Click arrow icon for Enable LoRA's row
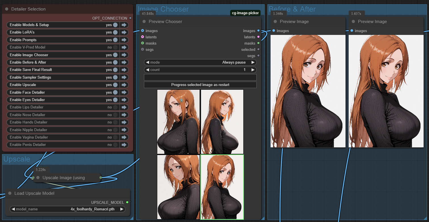This screenshot has height=222, width=429. pos(124,32)
